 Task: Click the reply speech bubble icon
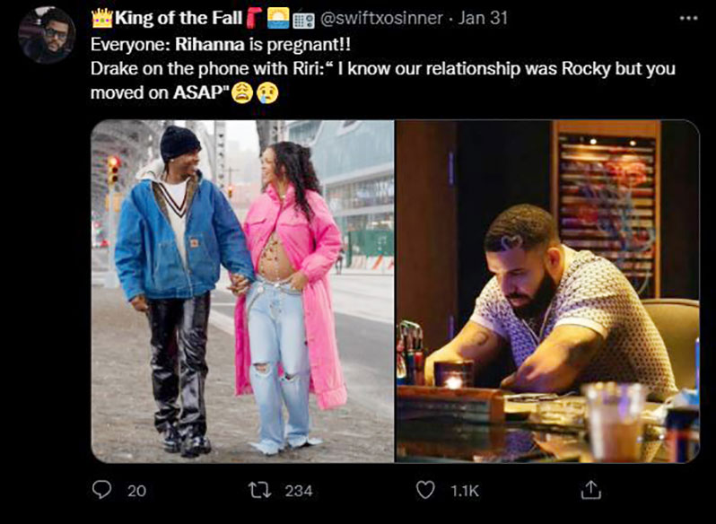[x=101, y=490]
